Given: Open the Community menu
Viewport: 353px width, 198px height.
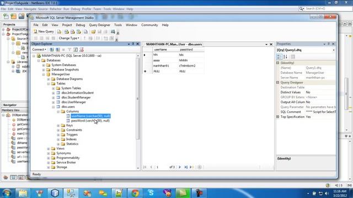Looking at the screenshot, I should (x=149, y=25).
